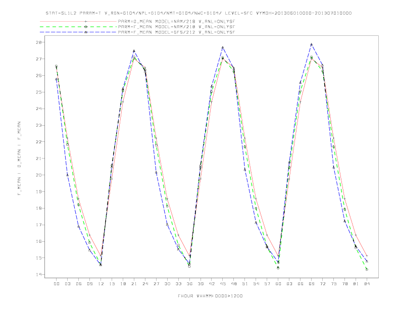This screenshot has width=400, height=309.
Task: Click the blue triangle peak at hour 45
Action: 223,47
